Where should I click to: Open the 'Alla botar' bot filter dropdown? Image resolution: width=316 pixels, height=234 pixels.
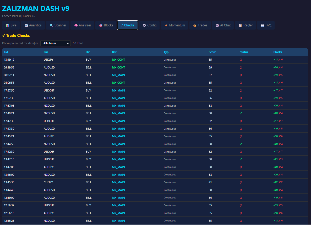tap(56, 43)
